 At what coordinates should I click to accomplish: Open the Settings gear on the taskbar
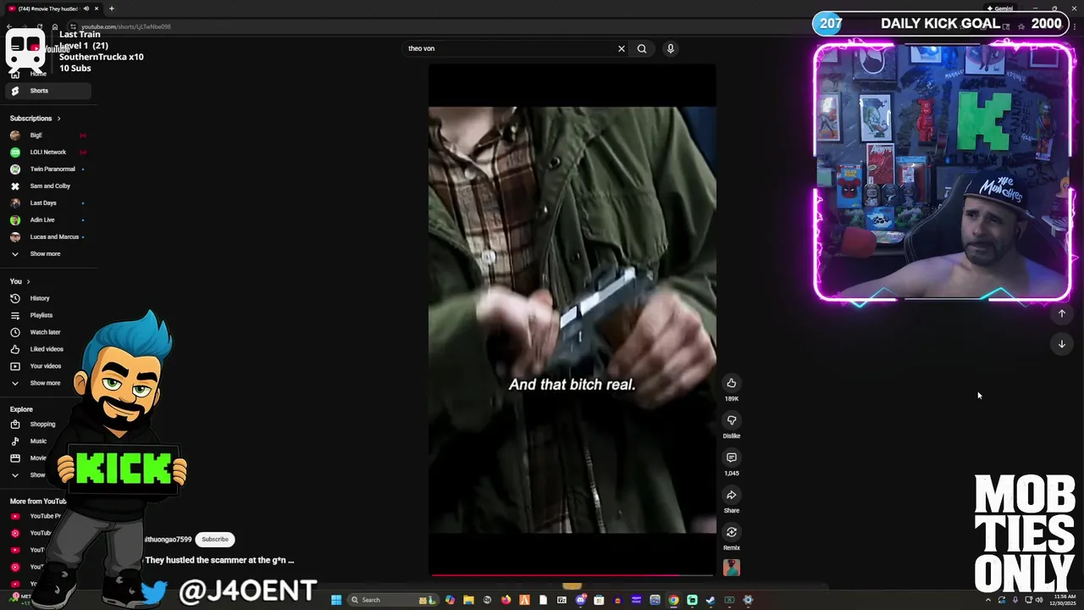tap(748, 600)
